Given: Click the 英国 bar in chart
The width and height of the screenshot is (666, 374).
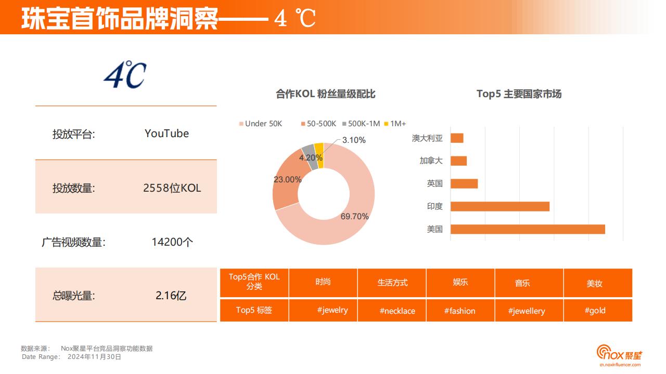Looking at the screenshot, I should (464, 183).
